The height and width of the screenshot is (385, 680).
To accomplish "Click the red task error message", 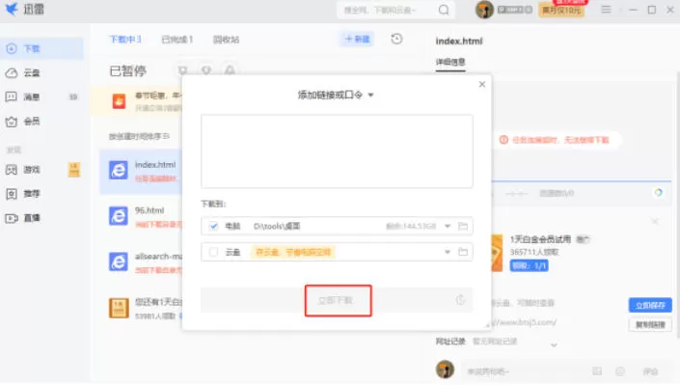I will tap(559, 140).
